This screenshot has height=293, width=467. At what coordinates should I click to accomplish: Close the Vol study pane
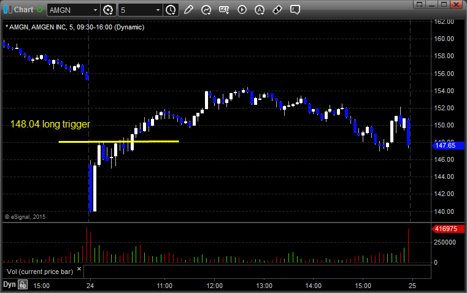[x=79, y=269]
